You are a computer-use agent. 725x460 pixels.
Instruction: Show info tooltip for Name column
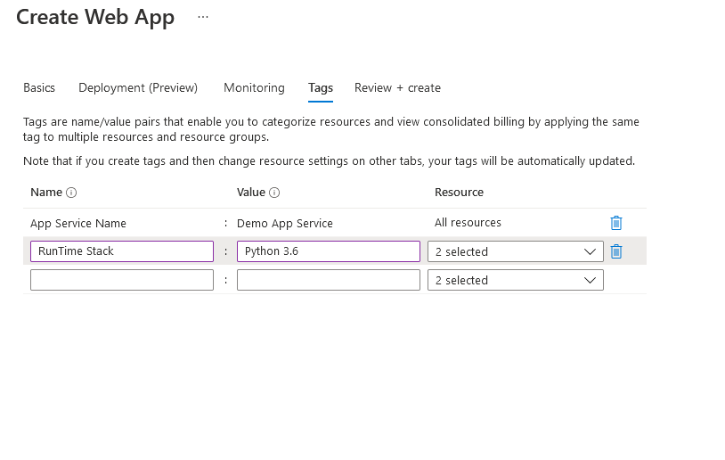point(71,193)
